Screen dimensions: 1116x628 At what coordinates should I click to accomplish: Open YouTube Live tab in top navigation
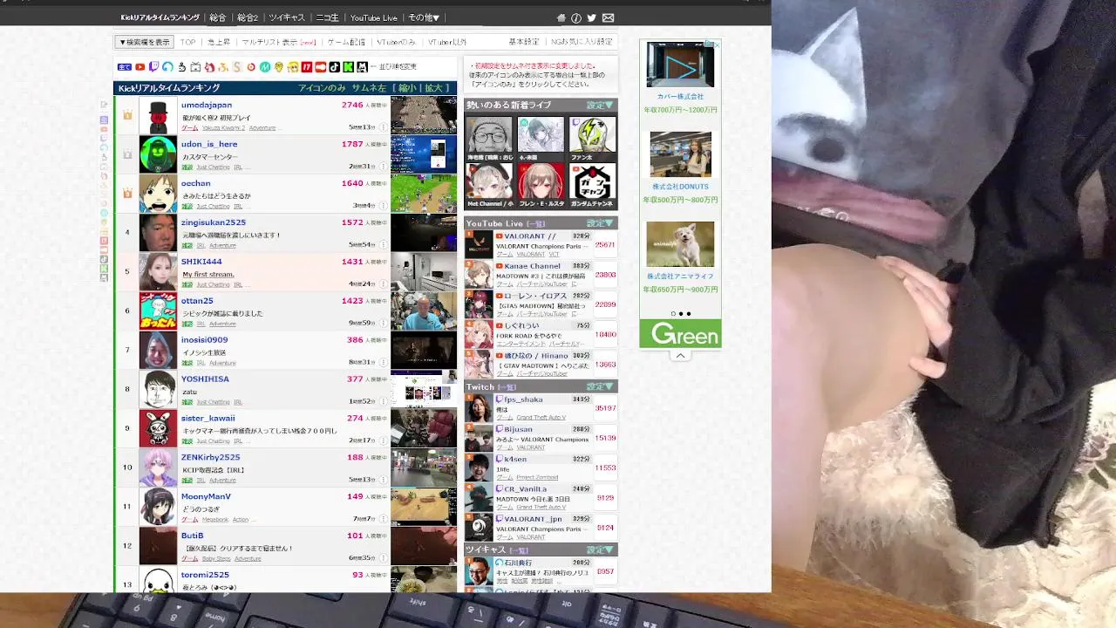click(373, 17)
